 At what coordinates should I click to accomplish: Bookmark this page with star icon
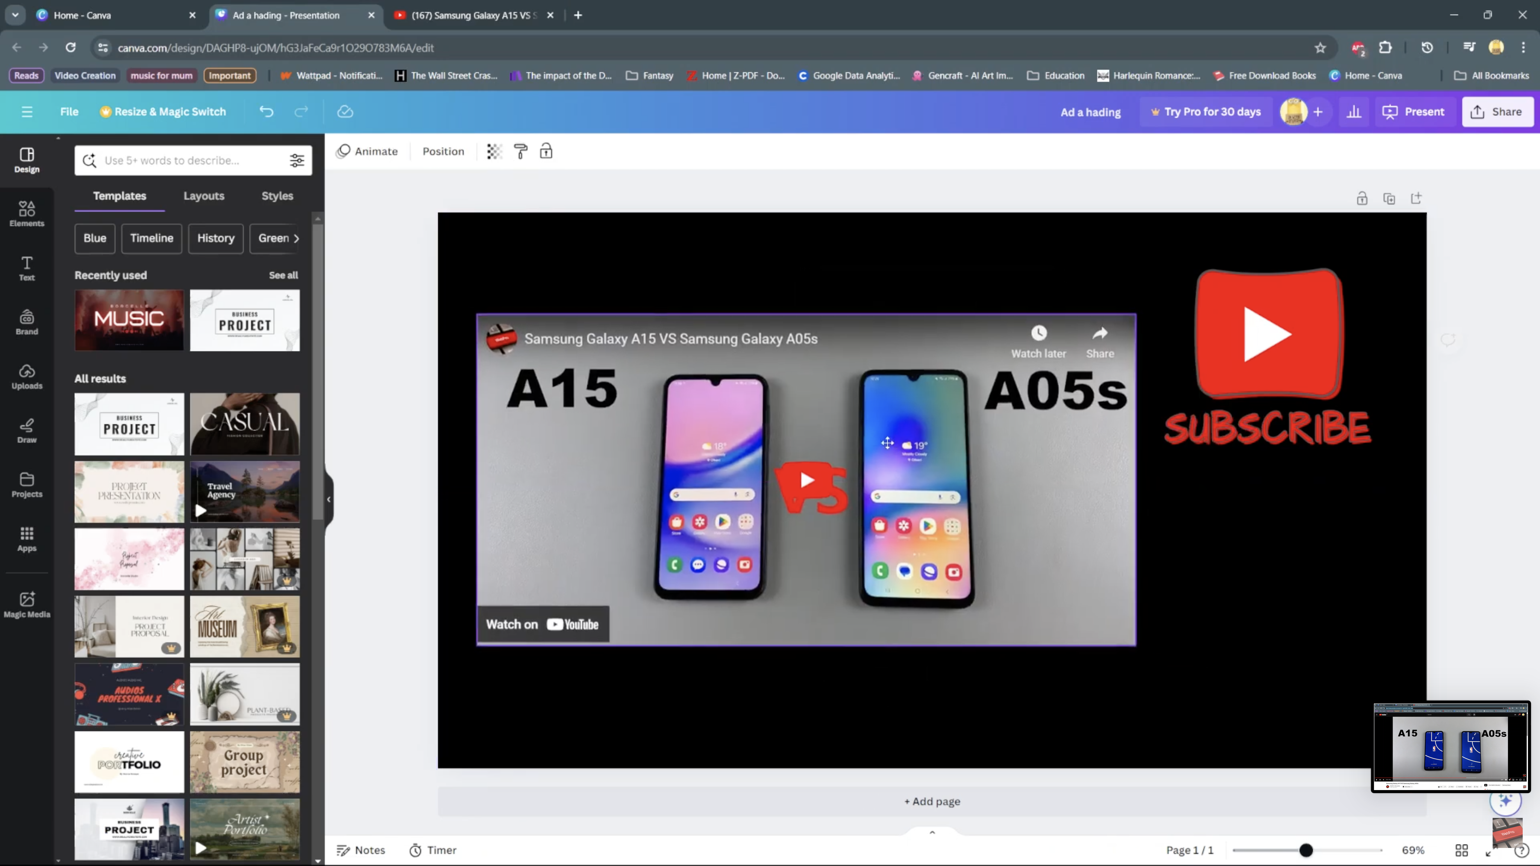[1320, 48]
